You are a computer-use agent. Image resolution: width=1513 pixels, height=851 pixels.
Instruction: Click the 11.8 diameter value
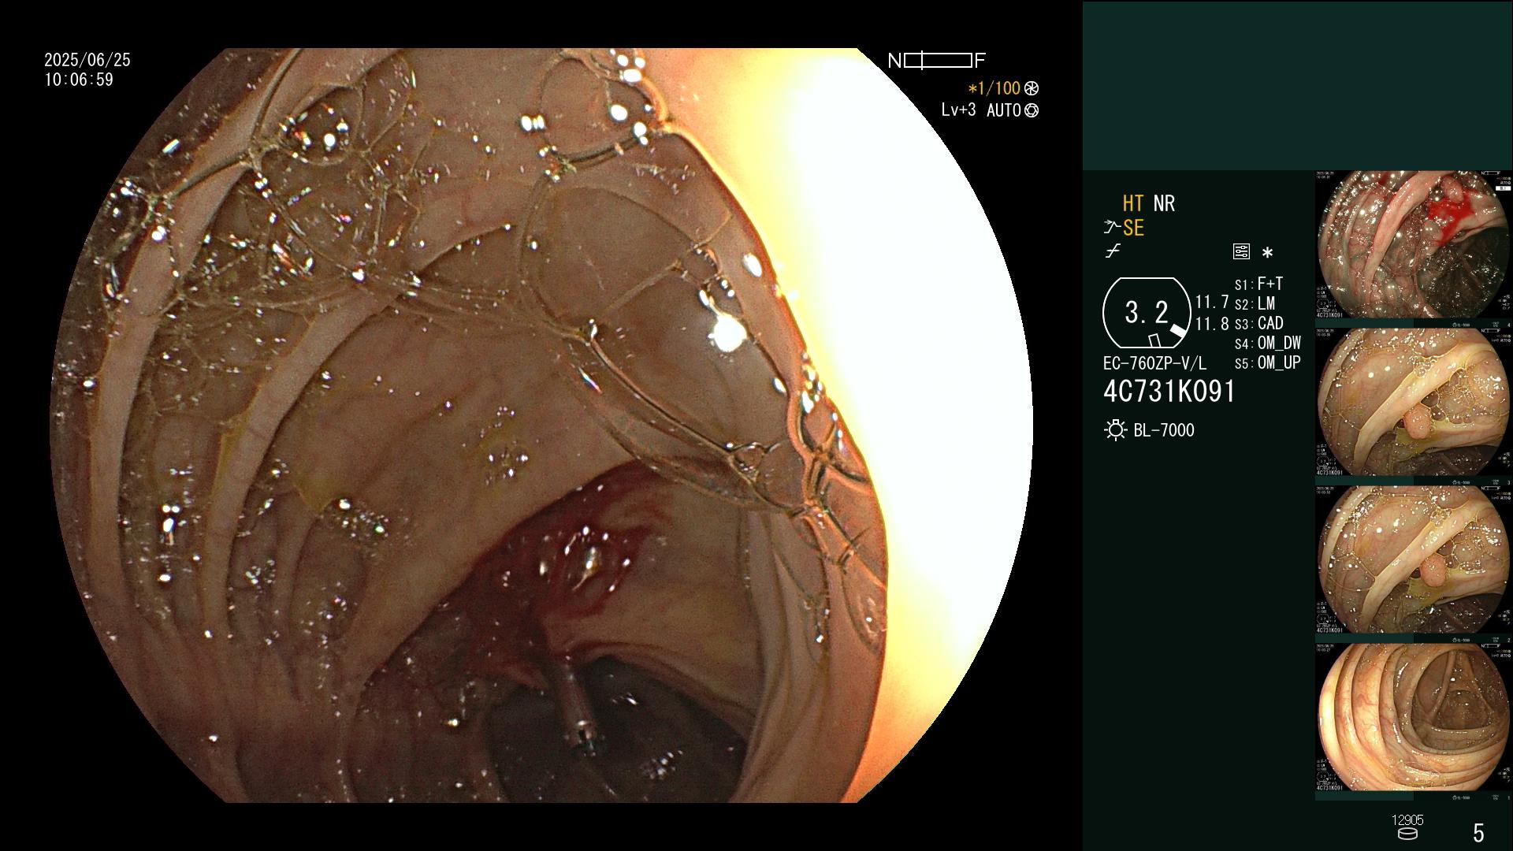pos(1212,325)
